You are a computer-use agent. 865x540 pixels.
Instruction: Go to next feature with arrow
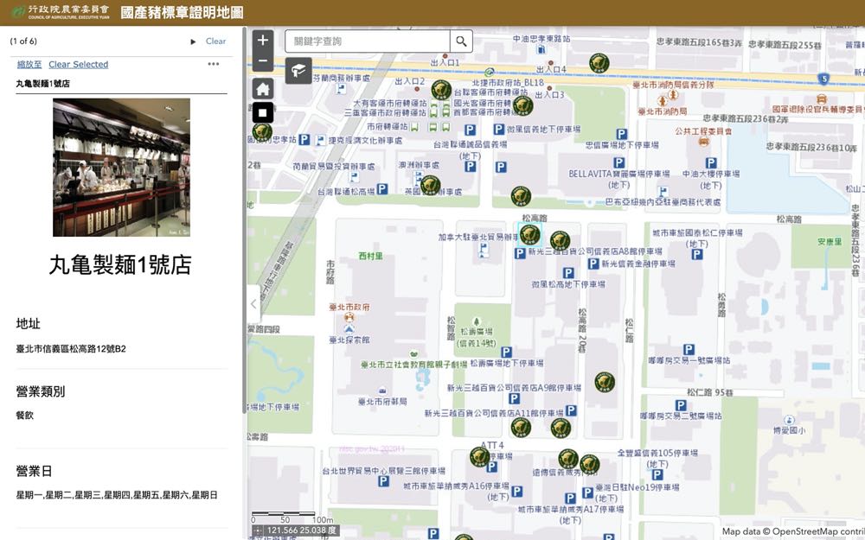[x=193, y=41]
